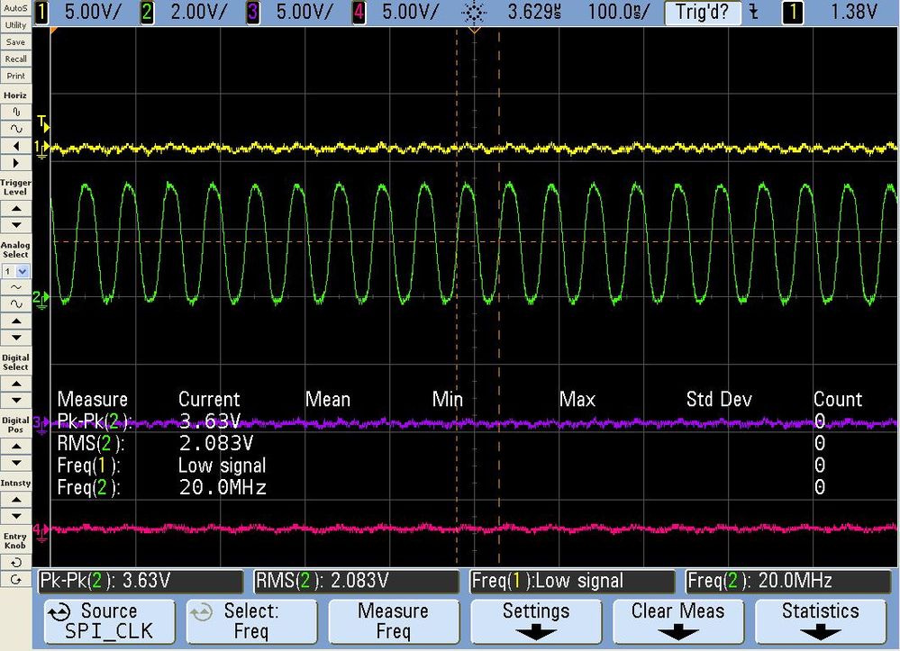Image resolution: width=900 pixels, height=651 pixels.
Task: Click the Horiz stretched waveform icon
Action: [16, 129]
